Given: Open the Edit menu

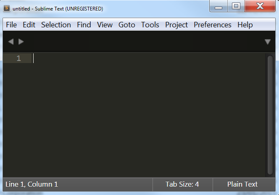Looking at the screenshot, I should point(29,25).
